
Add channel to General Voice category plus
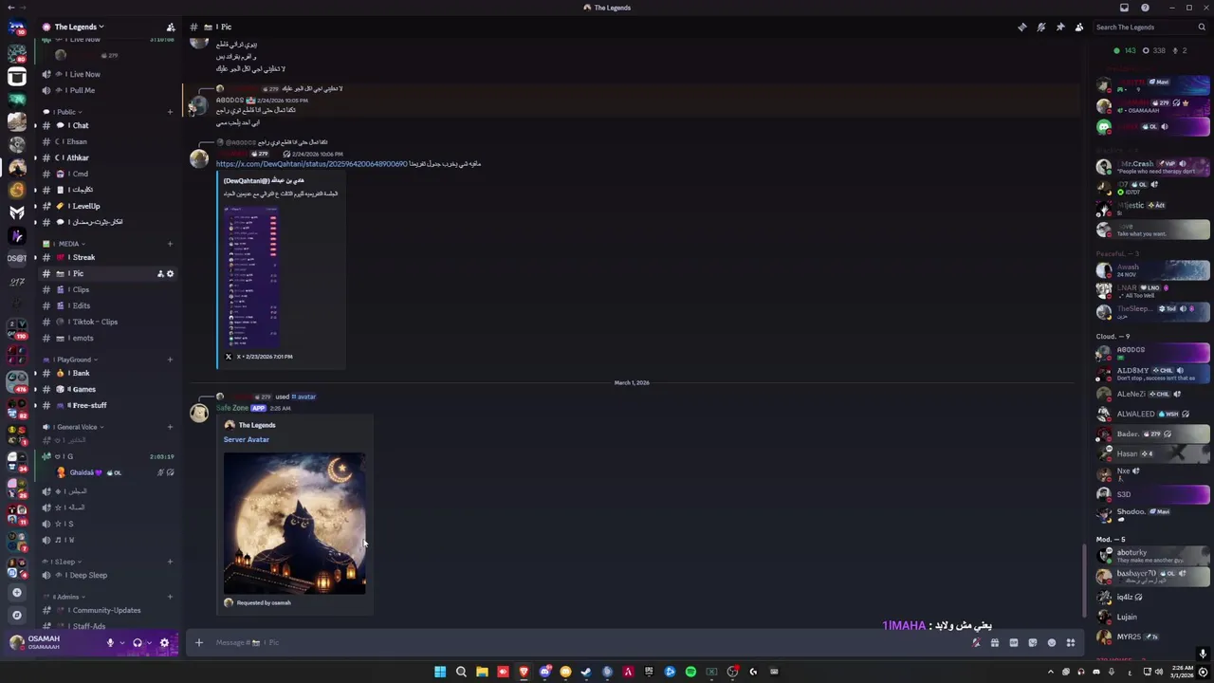pos(170,427)
